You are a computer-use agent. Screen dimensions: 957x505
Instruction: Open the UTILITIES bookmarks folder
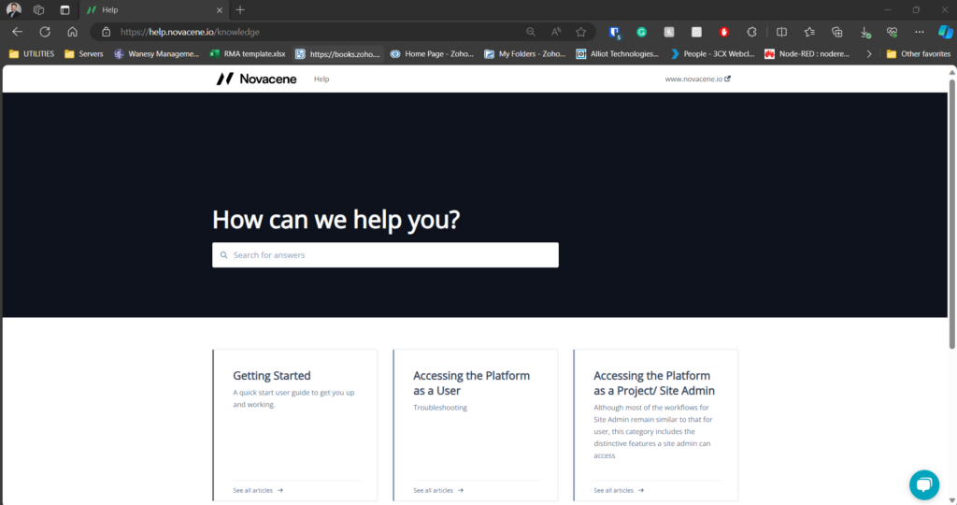(x=32, y=54)
